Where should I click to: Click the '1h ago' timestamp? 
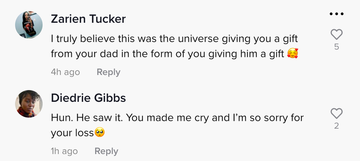[64, 151]
